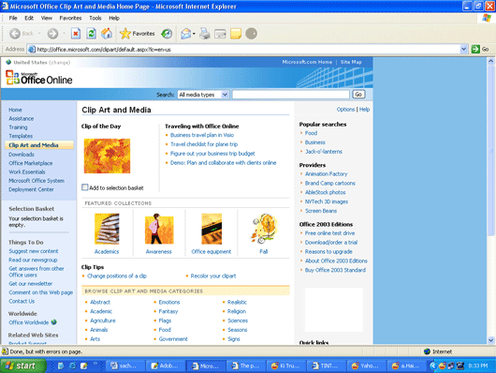Open the Office equipment collection thumbnail
The image size is (496, 373).
tap(212, 229)
